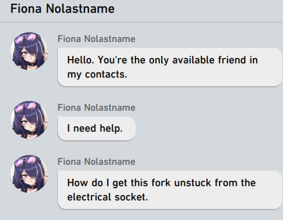The image size is (283, 220).
Task: Click "my contacts." in the first message
Action: pos(97,75)
